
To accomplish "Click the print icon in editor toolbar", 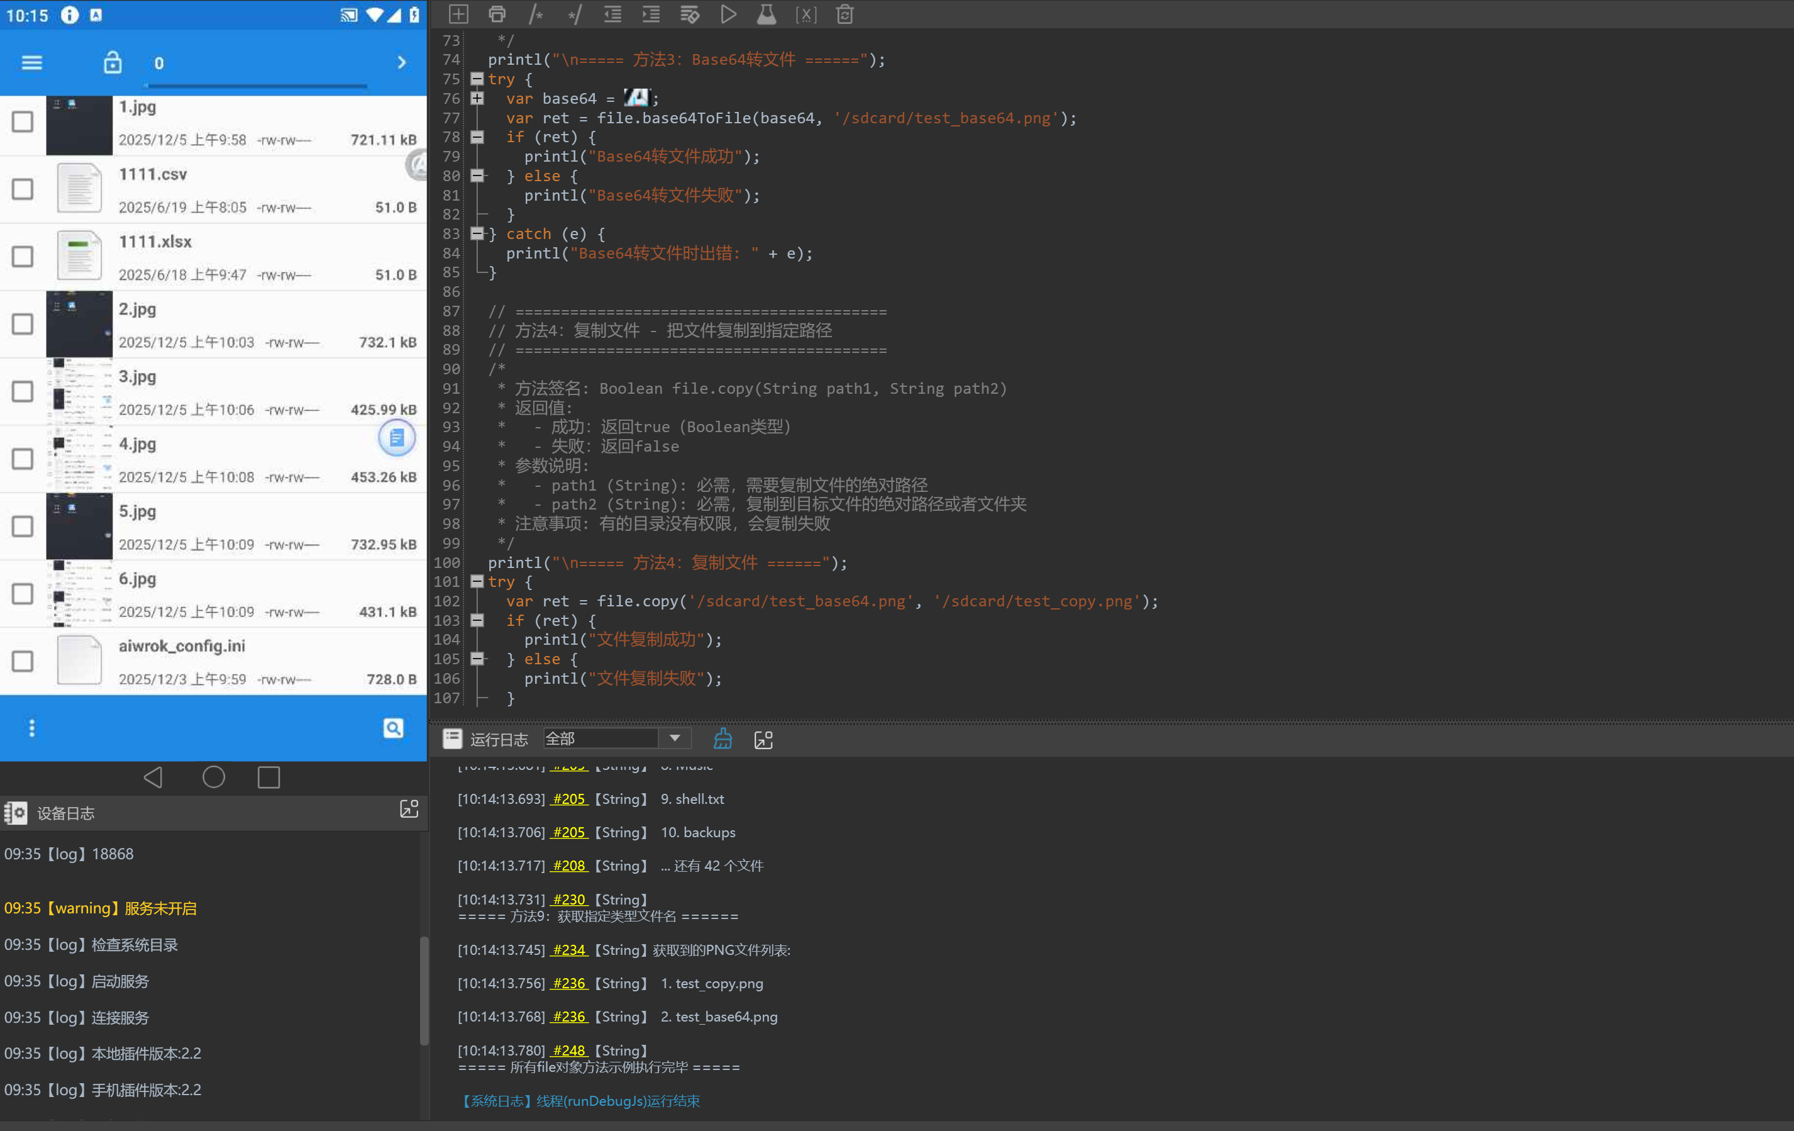I will [x=497, y=14].
